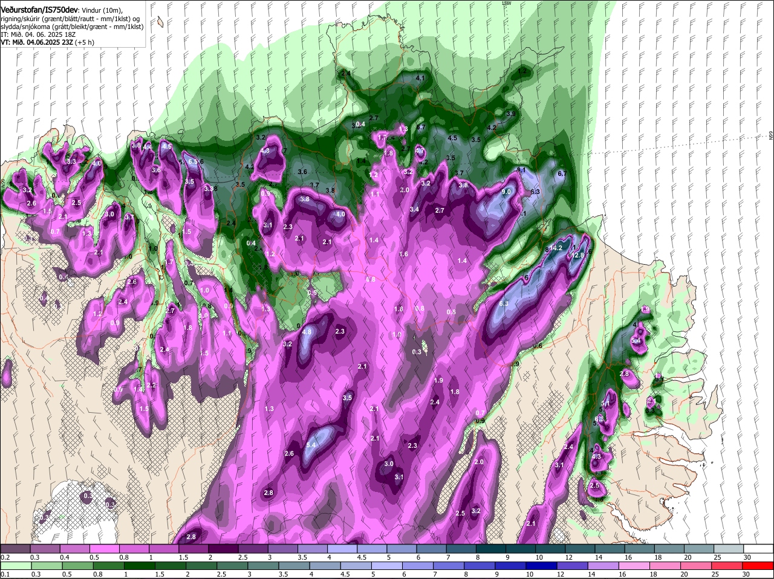Click the 14.2 precipitation value on the map

pos(556,248)
